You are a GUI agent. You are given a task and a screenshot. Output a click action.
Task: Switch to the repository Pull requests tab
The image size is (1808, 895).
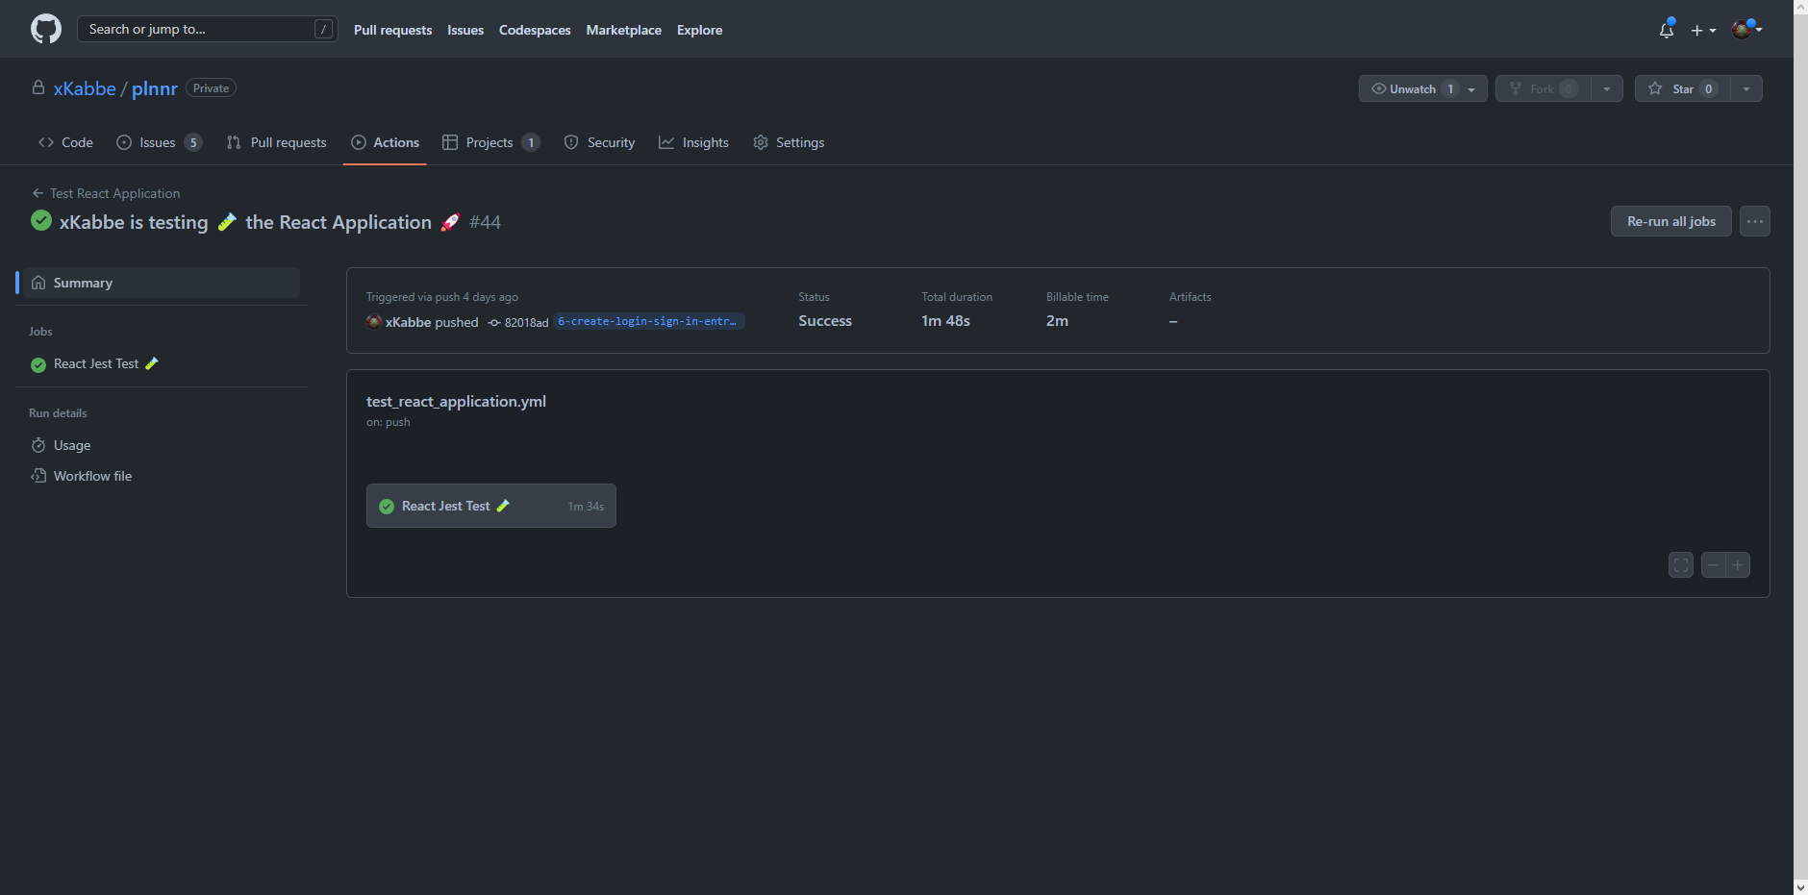point(276,142)
